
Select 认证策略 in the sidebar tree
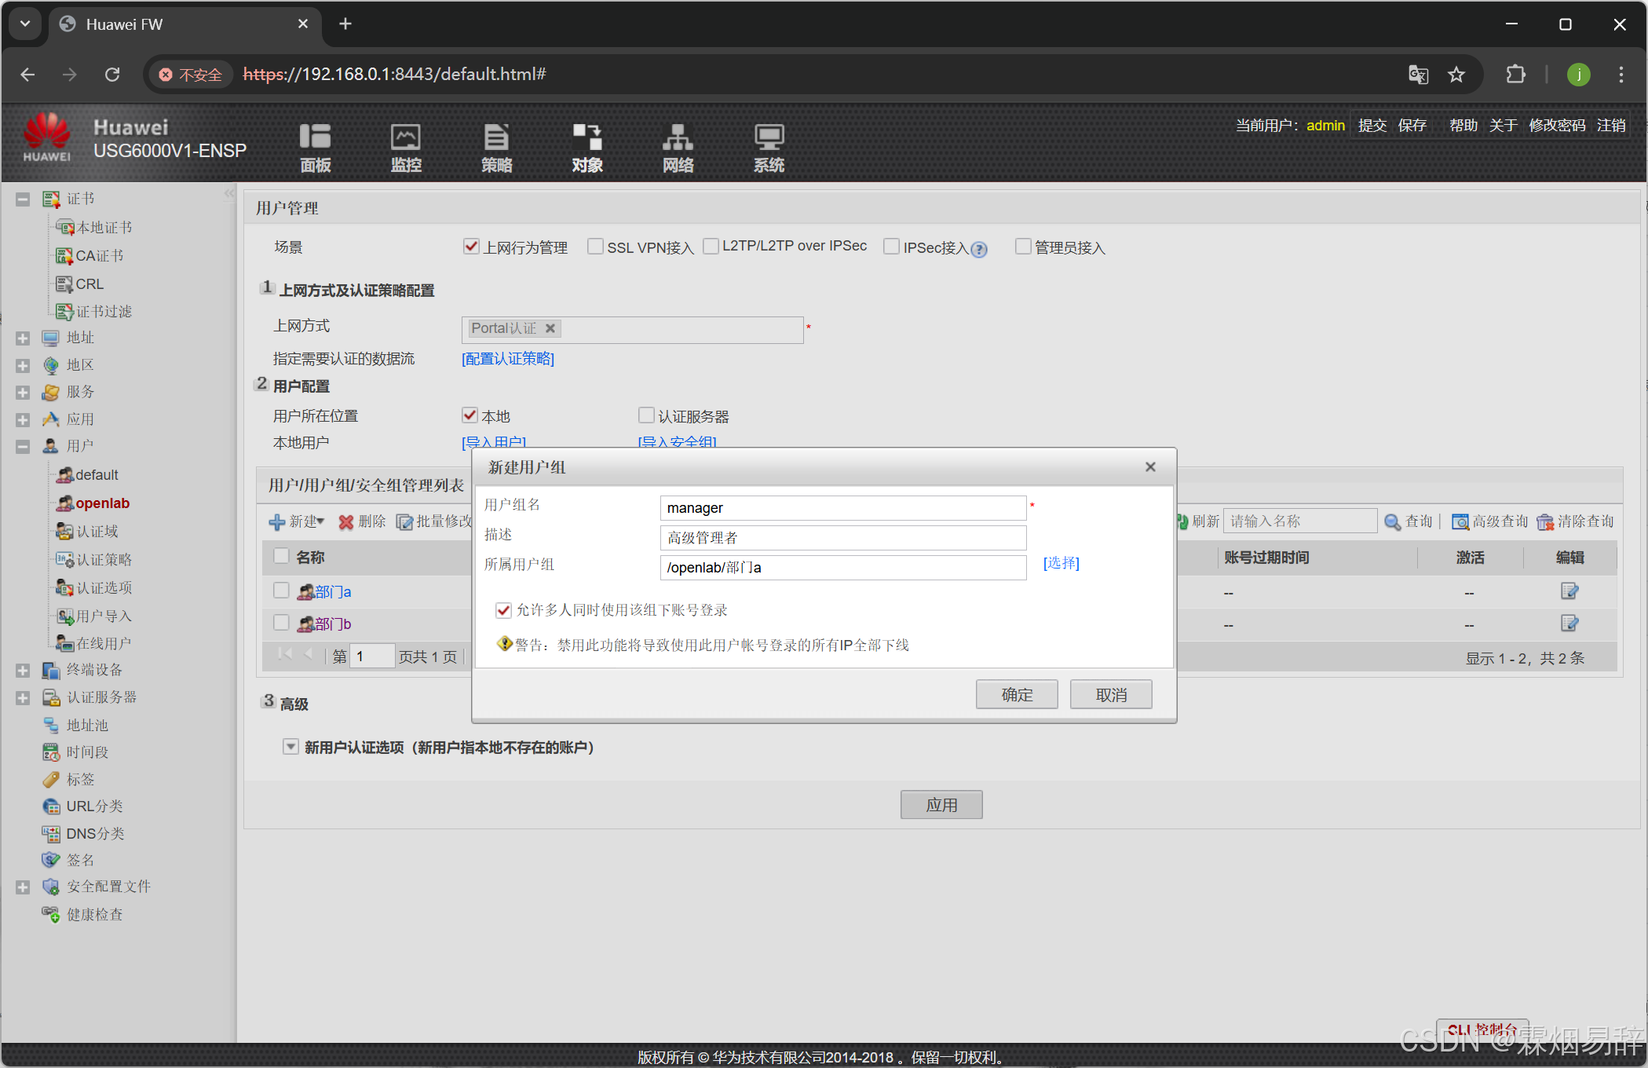[104, 560]
